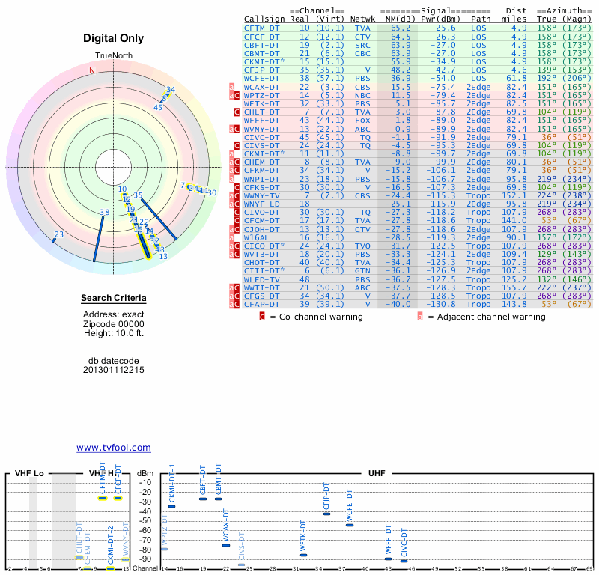Click the CJOH-DT callsign in the table
599x575 pixels.
(x=261, y=229)
